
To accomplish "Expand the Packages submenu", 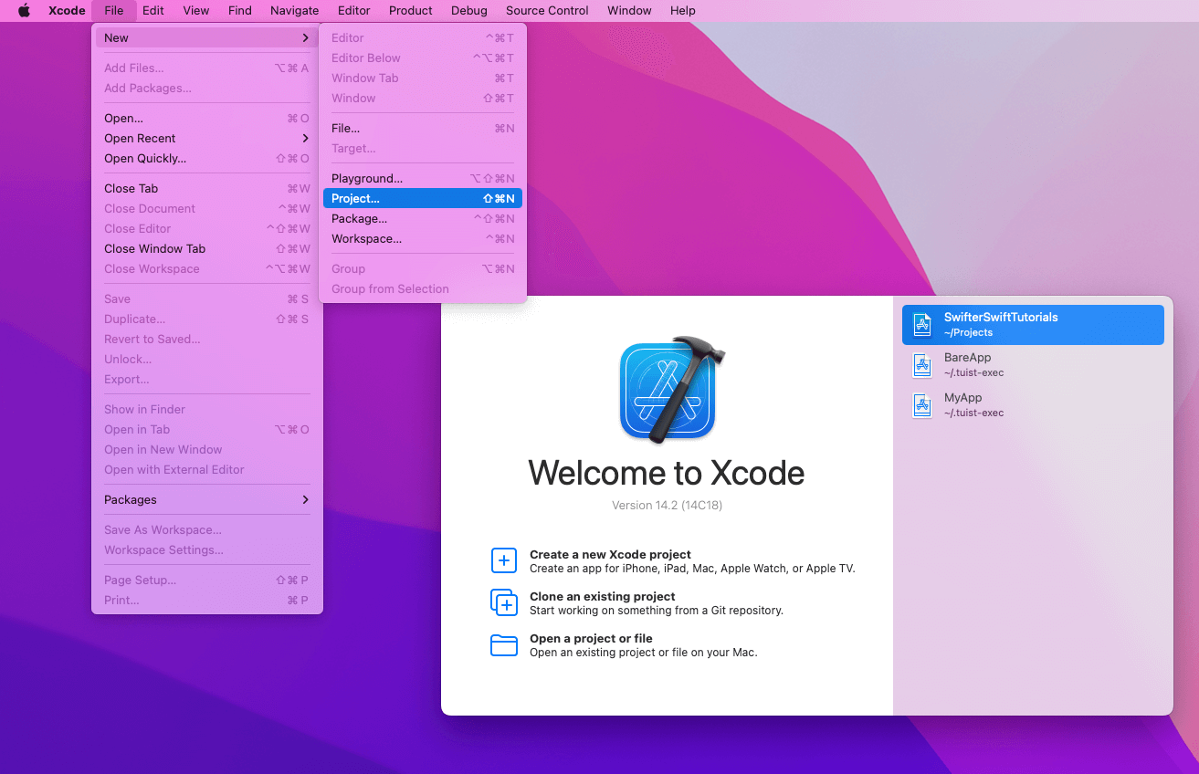I will (305, 500).
